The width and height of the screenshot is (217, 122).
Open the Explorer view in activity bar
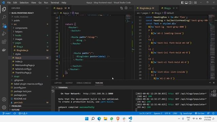click(x=4, y=9)
